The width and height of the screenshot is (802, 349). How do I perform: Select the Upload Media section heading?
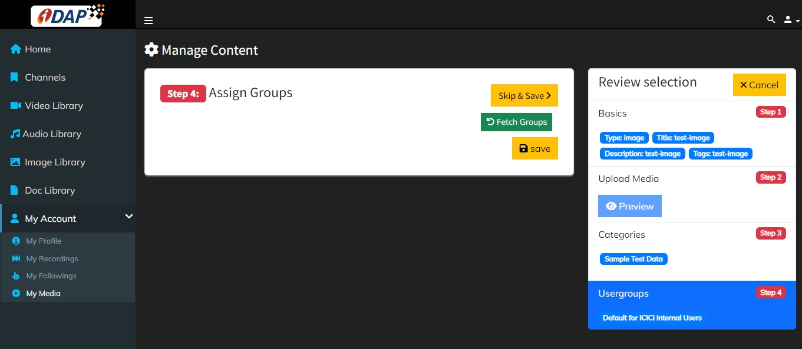[629, 178]
